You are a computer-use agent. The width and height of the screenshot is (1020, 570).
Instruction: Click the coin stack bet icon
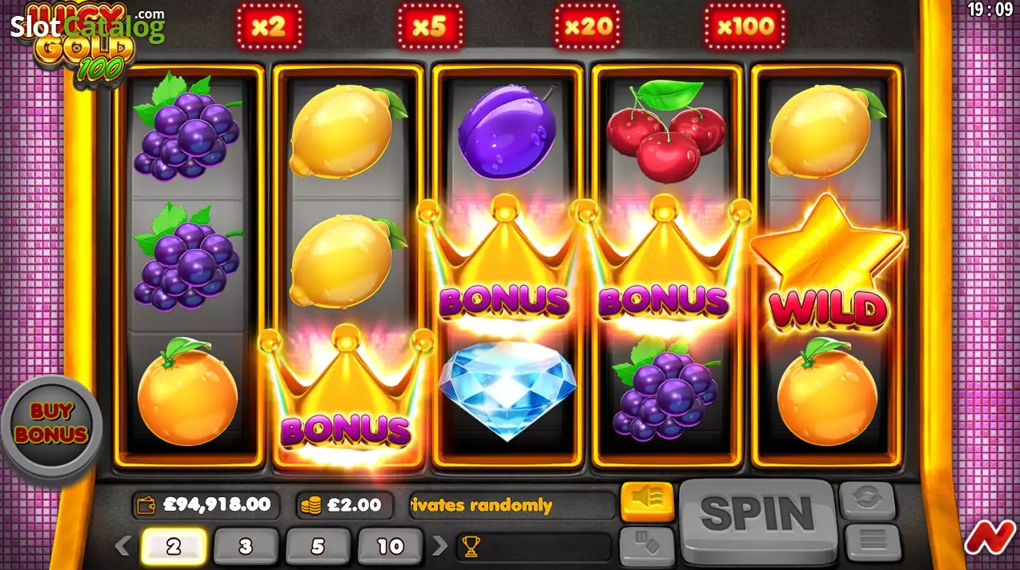(x=311, y=505)
